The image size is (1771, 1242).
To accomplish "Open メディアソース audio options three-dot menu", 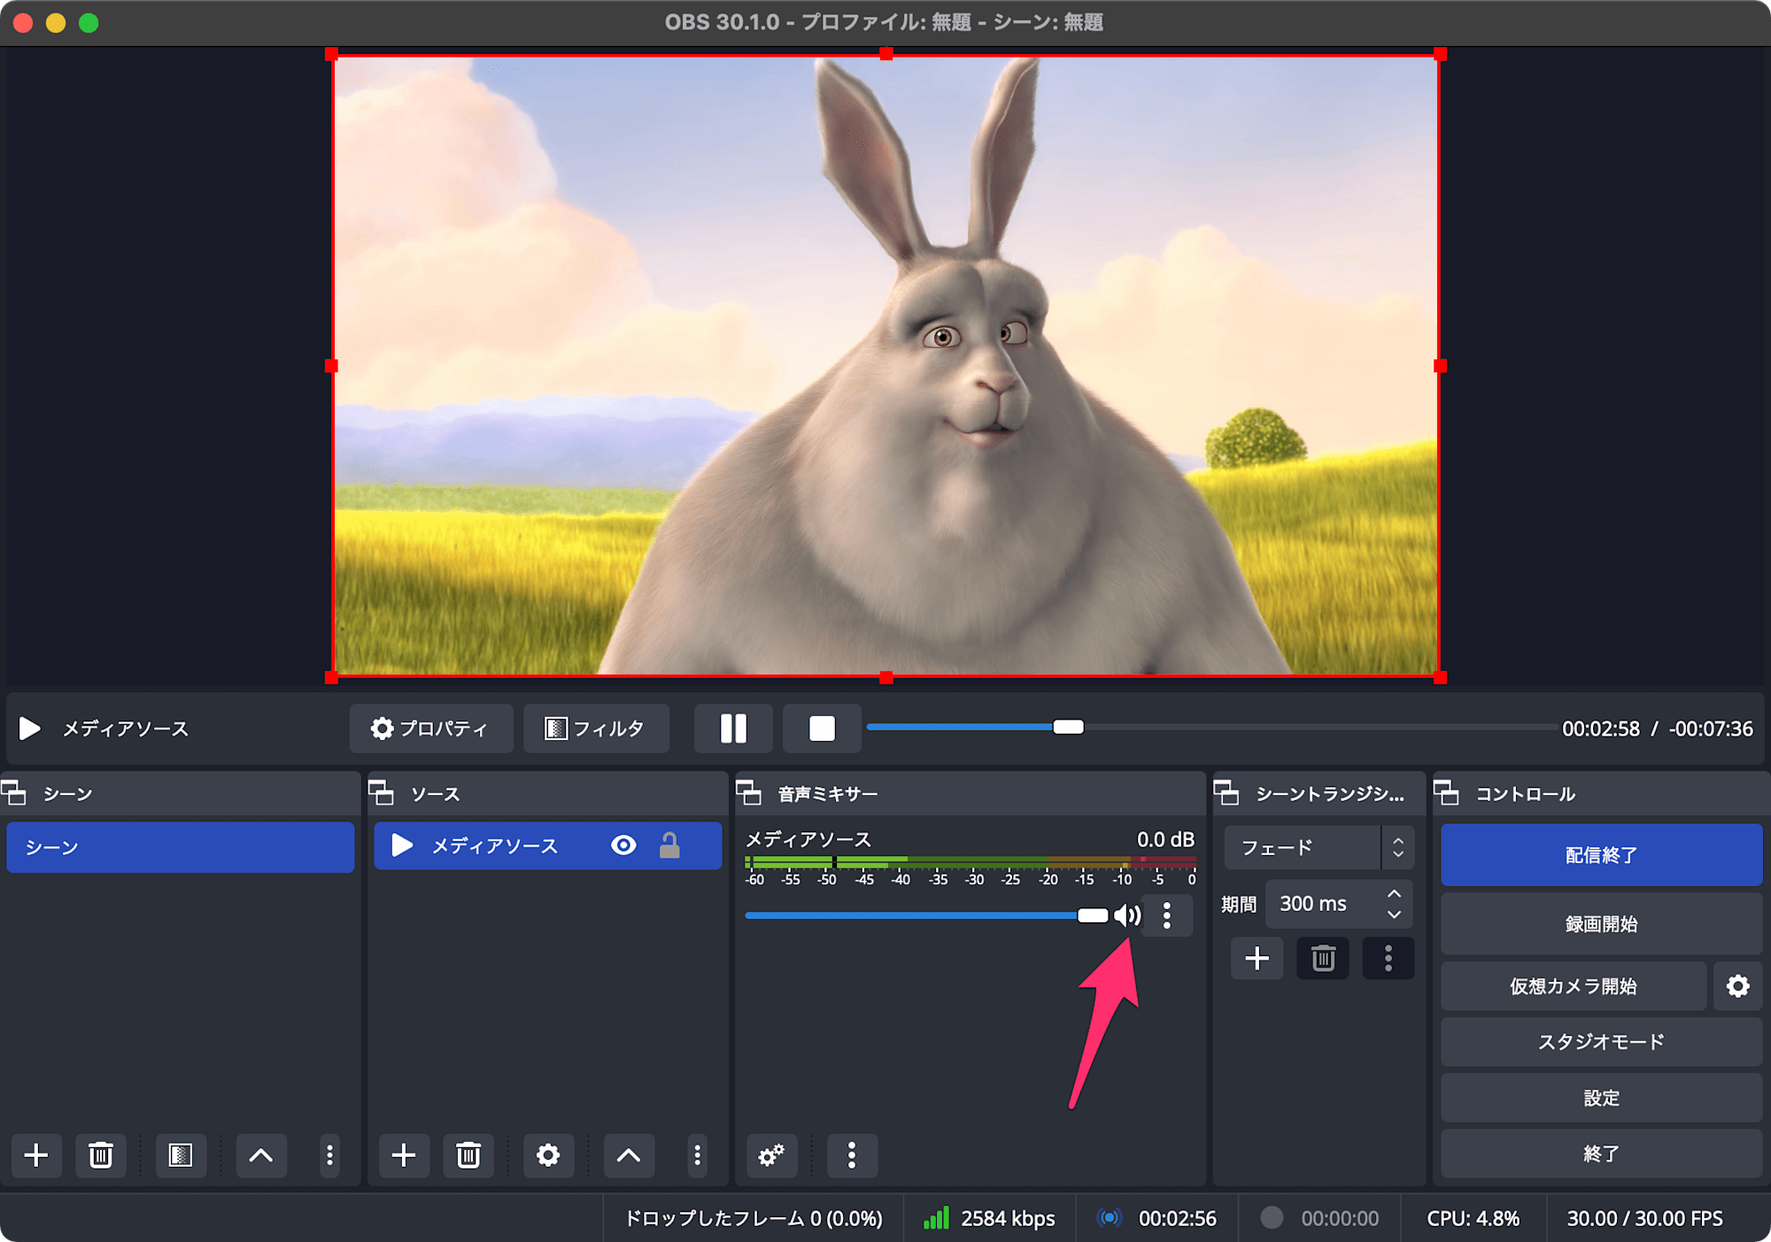I will (1167, 915).
